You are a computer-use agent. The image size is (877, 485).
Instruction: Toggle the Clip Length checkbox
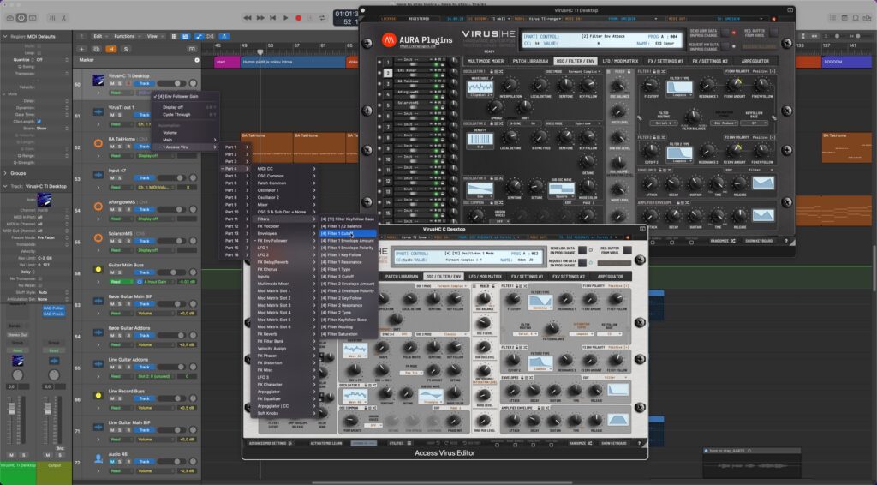pos(39,122)
